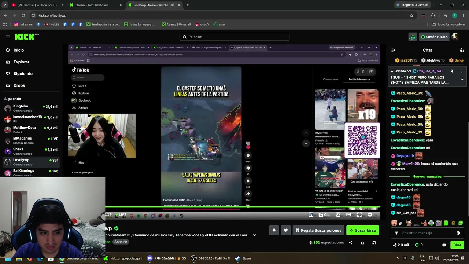The image size is (469, 264).
Task: Click the share stream icon
Action: point(351,242)
